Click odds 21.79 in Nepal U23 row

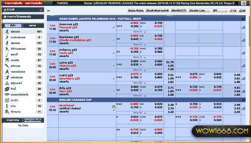coord(170,62)
